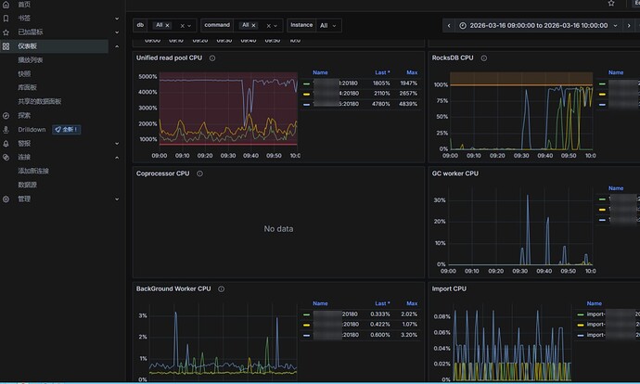The height and width of the screenshot is (384, 640).
Task: Sort Import CPU legend by Name
Action: pyautogui.click(x=595, y=303)
